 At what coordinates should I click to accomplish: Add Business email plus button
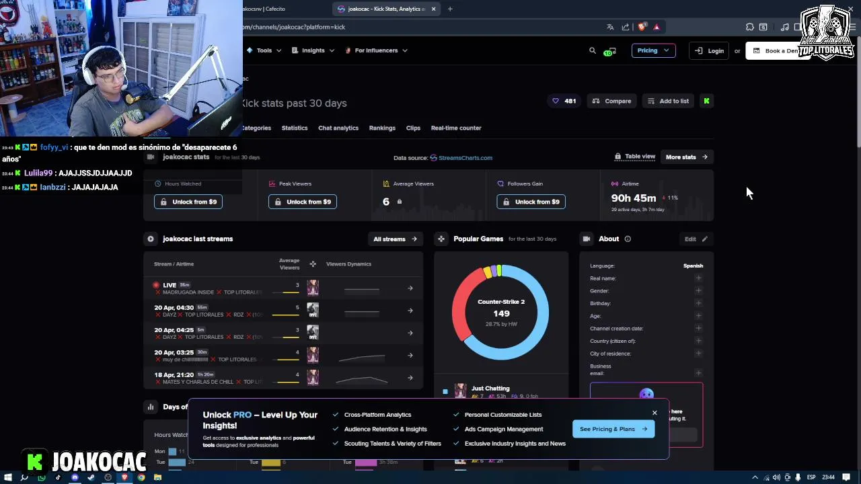point(698,373)
